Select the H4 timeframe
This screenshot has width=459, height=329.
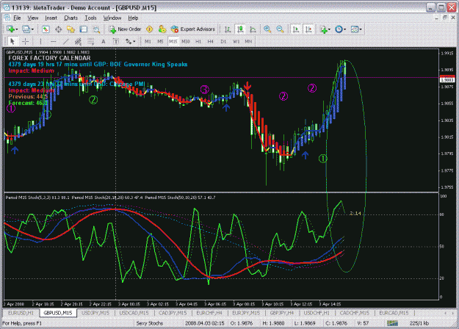[x=211, y=42]
